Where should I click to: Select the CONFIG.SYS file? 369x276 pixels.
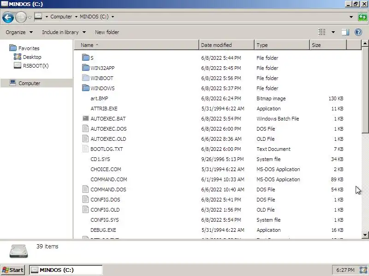pyautogui.click(x=105, y=220)
